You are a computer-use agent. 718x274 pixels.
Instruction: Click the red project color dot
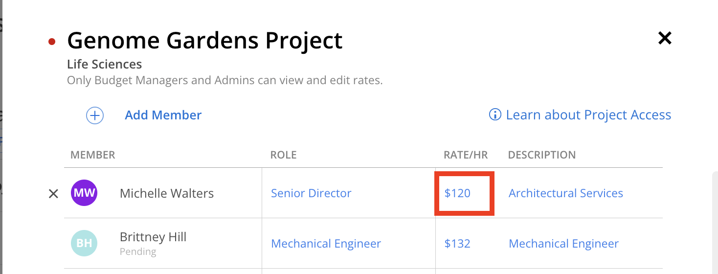click(x=52, y=42)
